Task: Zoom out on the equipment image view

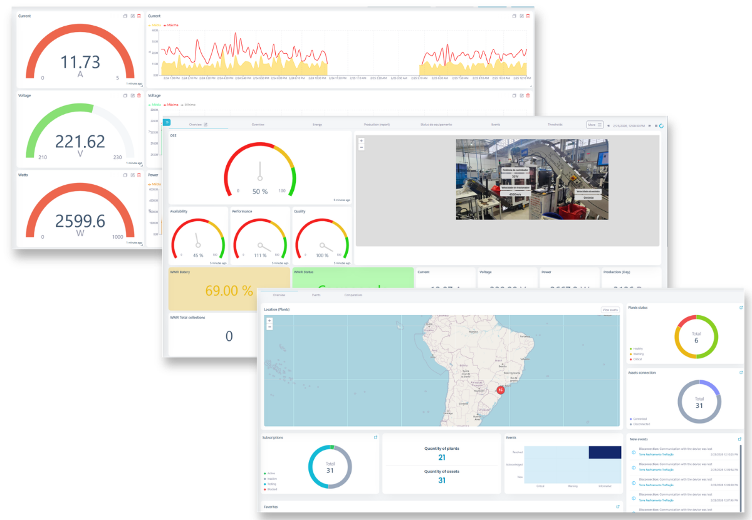Action: [362, 148]
